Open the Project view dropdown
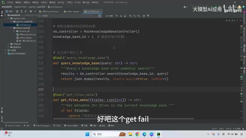The image size is (246, 138). tap(9, 11)
